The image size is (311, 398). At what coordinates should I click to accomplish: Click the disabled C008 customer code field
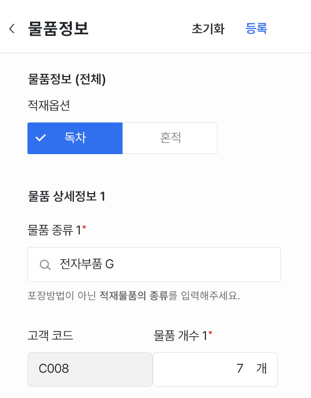pos(90,369)
